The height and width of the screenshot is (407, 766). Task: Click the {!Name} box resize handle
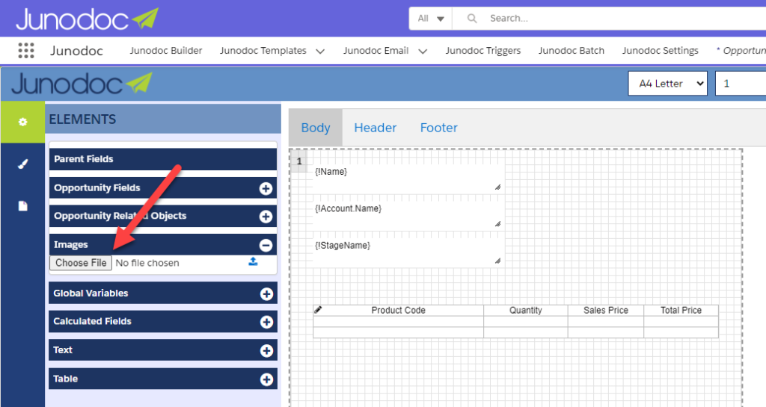497,187
